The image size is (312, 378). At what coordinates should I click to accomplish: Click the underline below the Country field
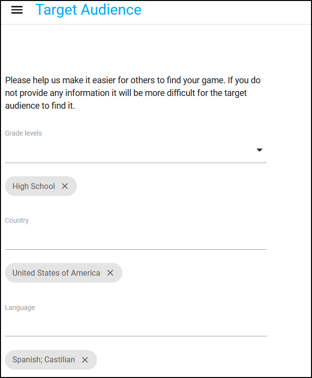[x=136, y=249]
